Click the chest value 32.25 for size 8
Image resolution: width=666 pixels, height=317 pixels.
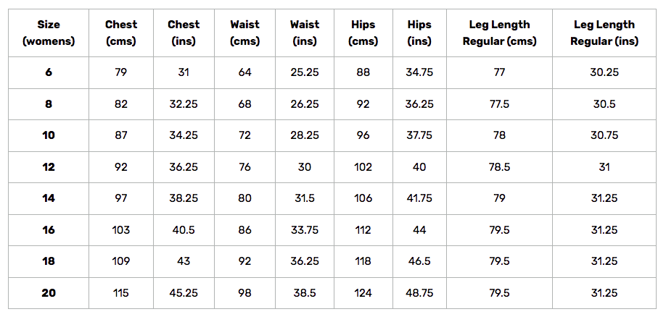coord(184,103)
